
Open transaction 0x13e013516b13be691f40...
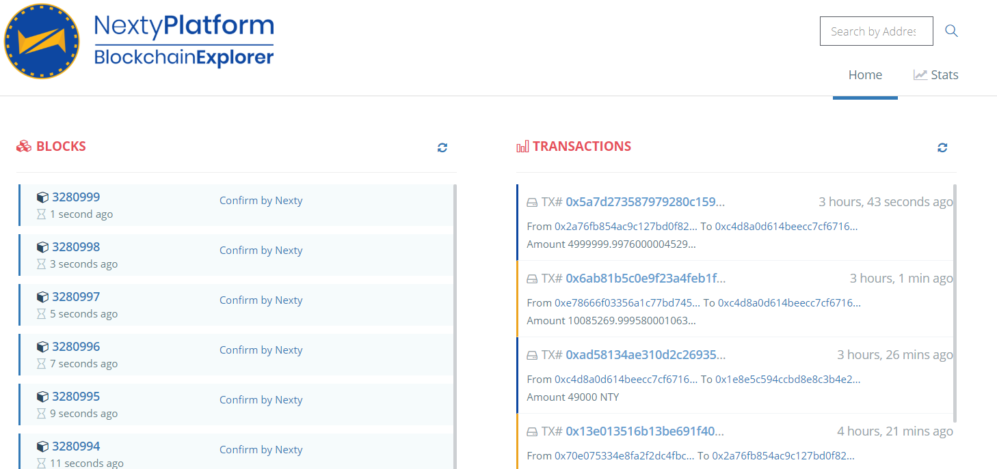pos(645,431)
